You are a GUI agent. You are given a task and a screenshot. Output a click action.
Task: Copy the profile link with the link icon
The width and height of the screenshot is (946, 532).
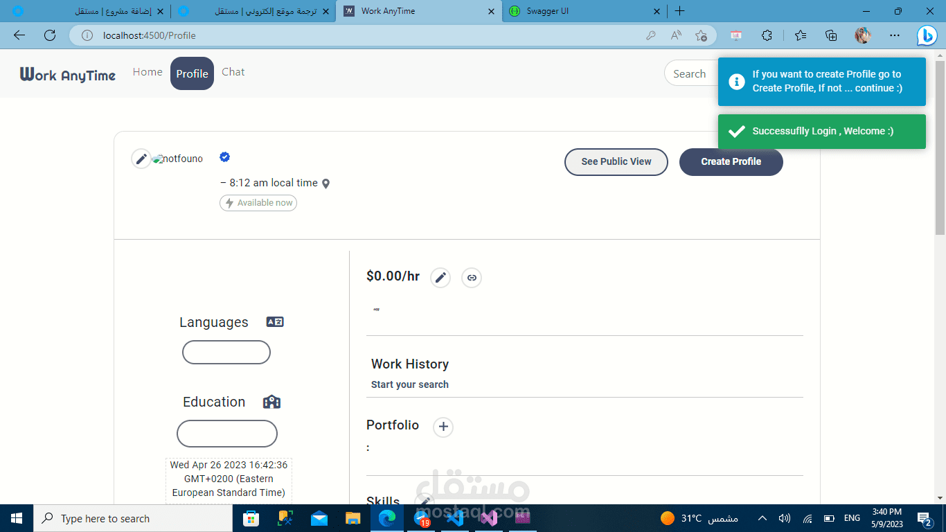(472, 278)
